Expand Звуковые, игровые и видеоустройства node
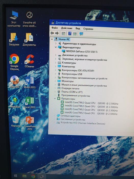The image size is (134, 179). 56,59
